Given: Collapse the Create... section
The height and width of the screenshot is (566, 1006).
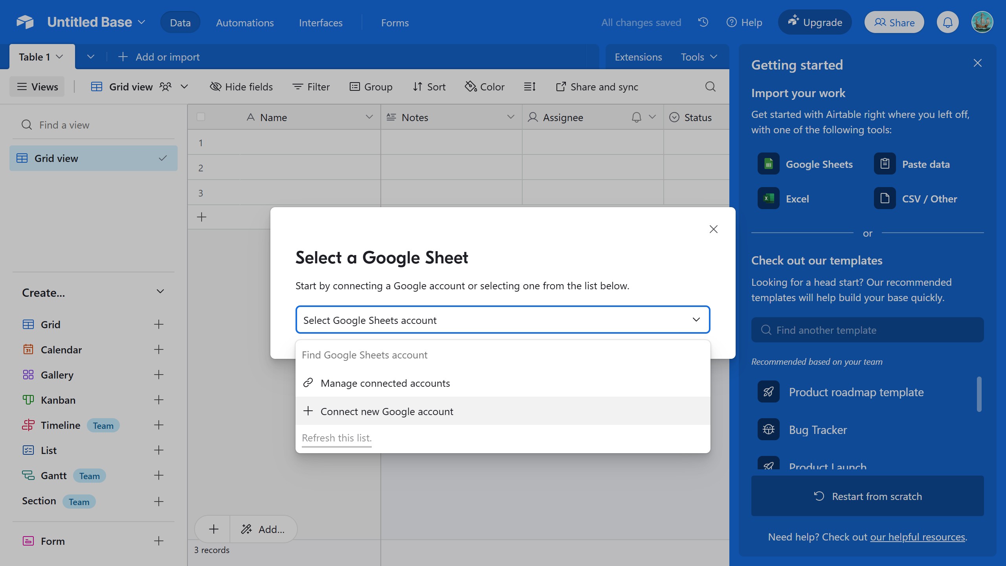Looking at the screenshot, I should 160,292.
